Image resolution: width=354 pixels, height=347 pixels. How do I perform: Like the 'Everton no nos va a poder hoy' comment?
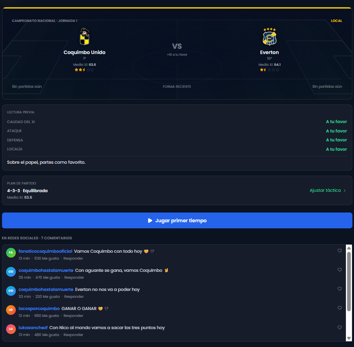click(x=339, y=288)
